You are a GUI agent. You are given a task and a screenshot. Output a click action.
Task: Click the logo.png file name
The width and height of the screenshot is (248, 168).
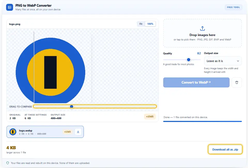pyautogui.click(x=14, y=24)
